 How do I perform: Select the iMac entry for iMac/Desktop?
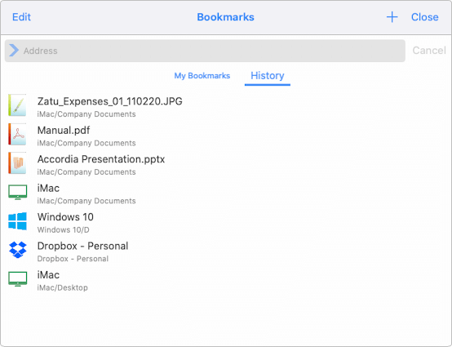[48, 275]
